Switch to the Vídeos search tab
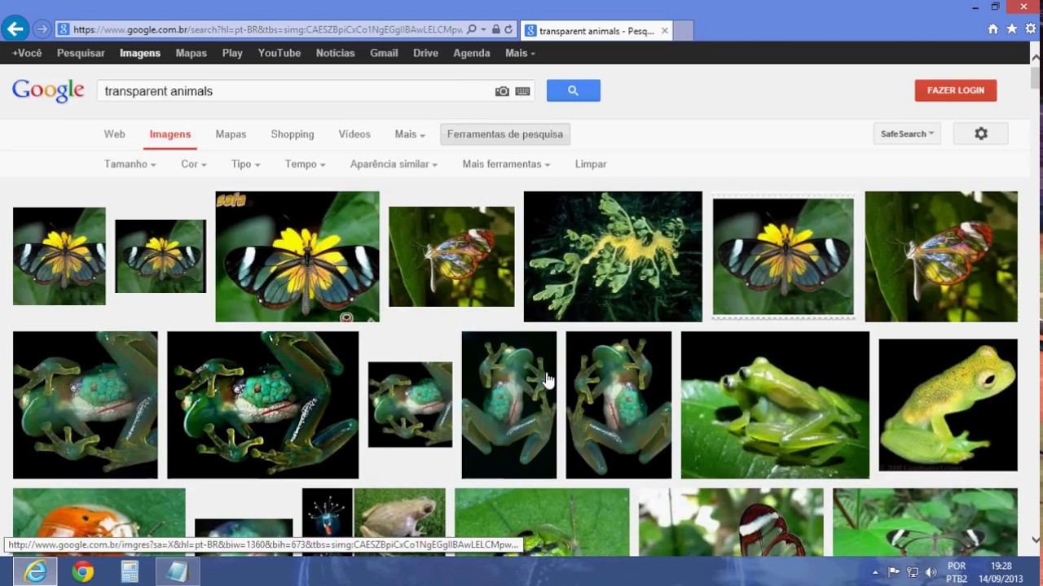1043x586 pixels. tap(354, 134)
